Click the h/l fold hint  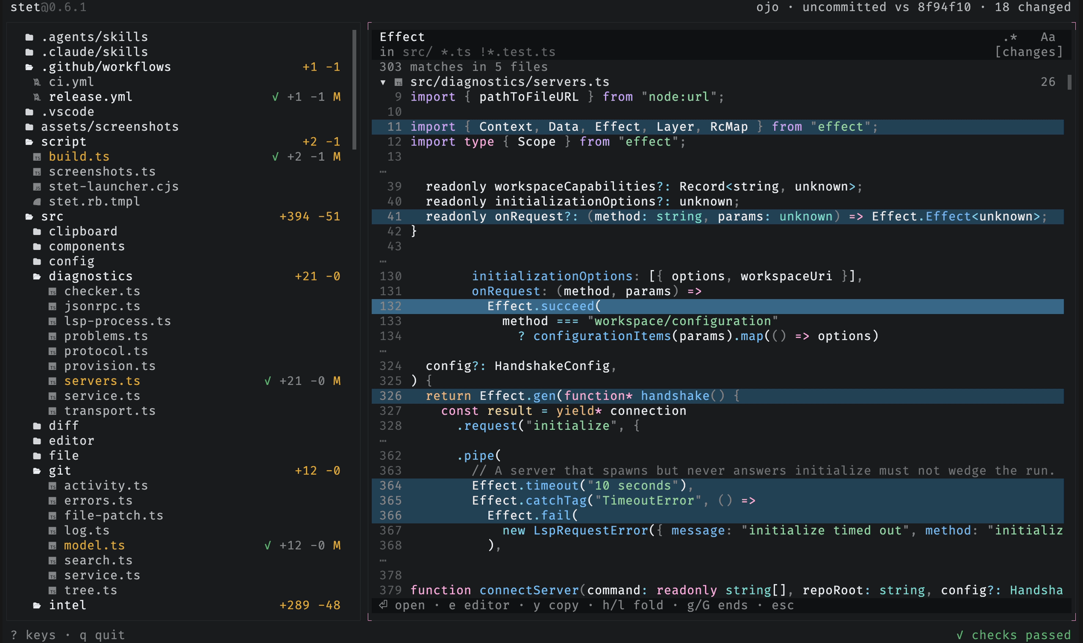point(633,605)
